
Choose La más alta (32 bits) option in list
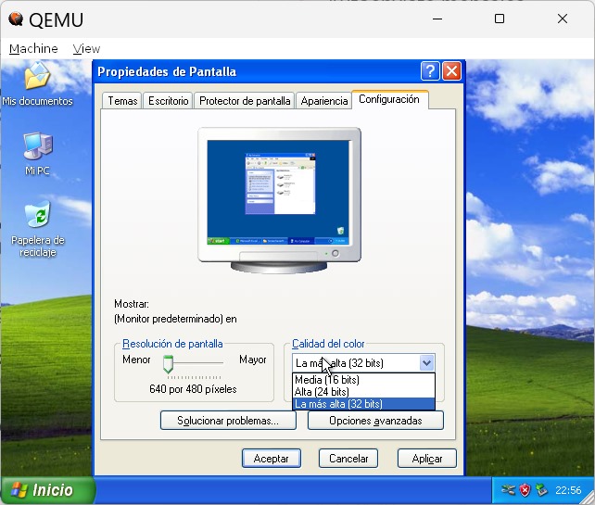click(x=363, y=404)
